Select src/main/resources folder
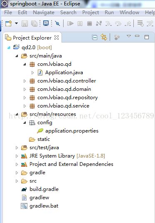 tap(53, 114)
